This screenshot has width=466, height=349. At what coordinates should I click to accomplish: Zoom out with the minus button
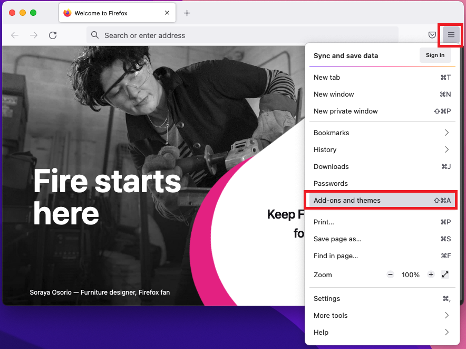pos(390,275)
